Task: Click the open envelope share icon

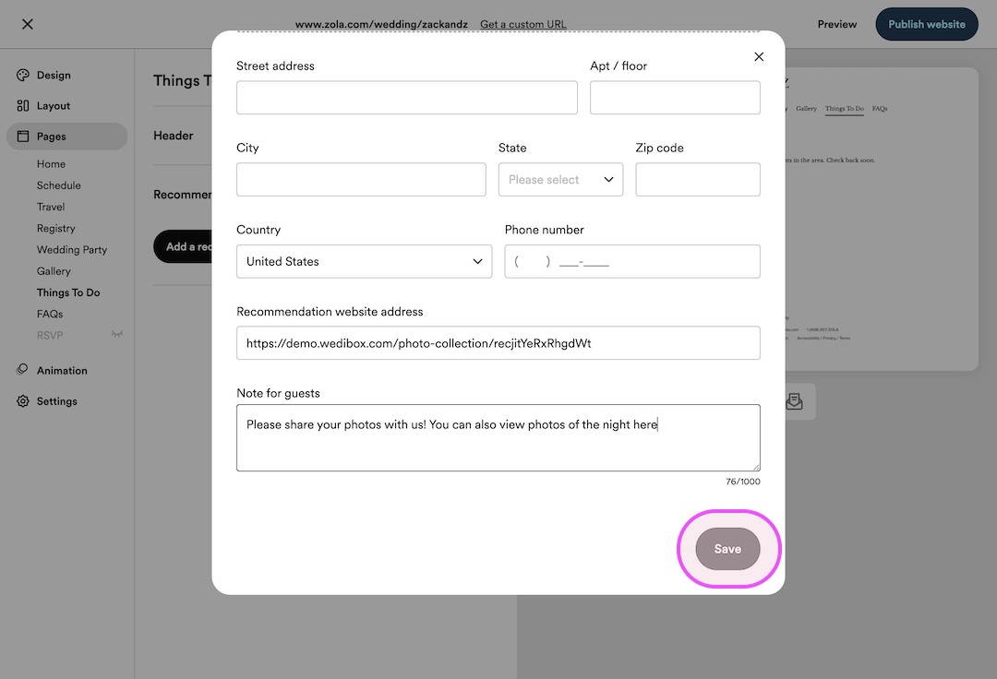Action: click(x=795, y=400)
